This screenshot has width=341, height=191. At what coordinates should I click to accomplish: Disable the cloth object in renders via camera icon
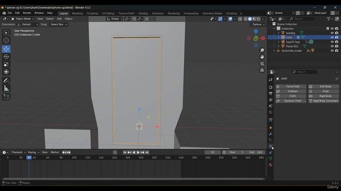pos(337,37)
